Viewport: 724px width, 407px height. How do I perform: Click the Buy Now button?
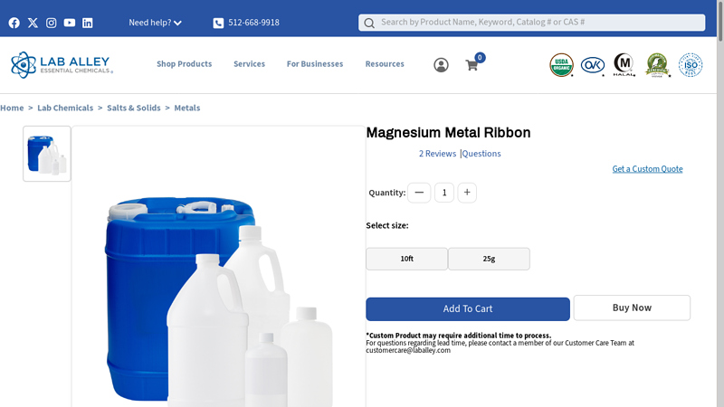632,308
